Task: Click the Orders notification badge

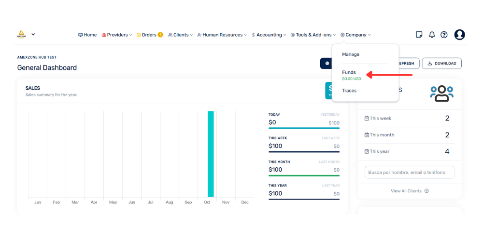Action: pos(160,35)
